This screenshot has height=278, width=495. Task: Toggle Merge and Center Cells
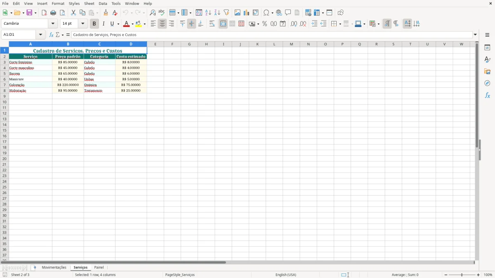click(x=223, y=24)
